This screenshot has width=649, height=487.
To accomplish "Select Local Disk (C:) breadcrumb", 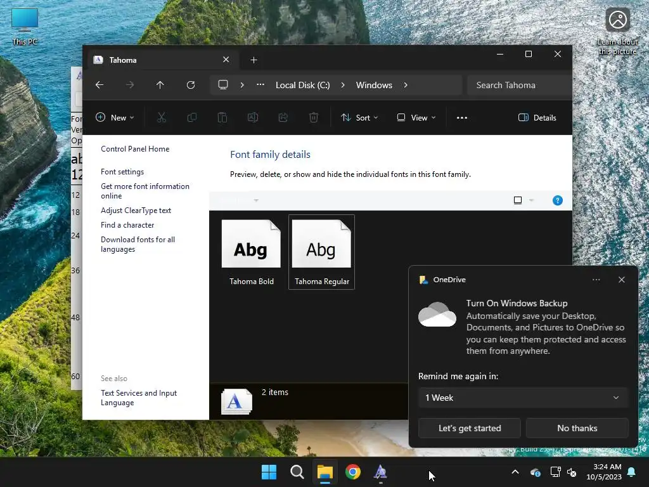I will pyautogui.click(x=302, y=85).
